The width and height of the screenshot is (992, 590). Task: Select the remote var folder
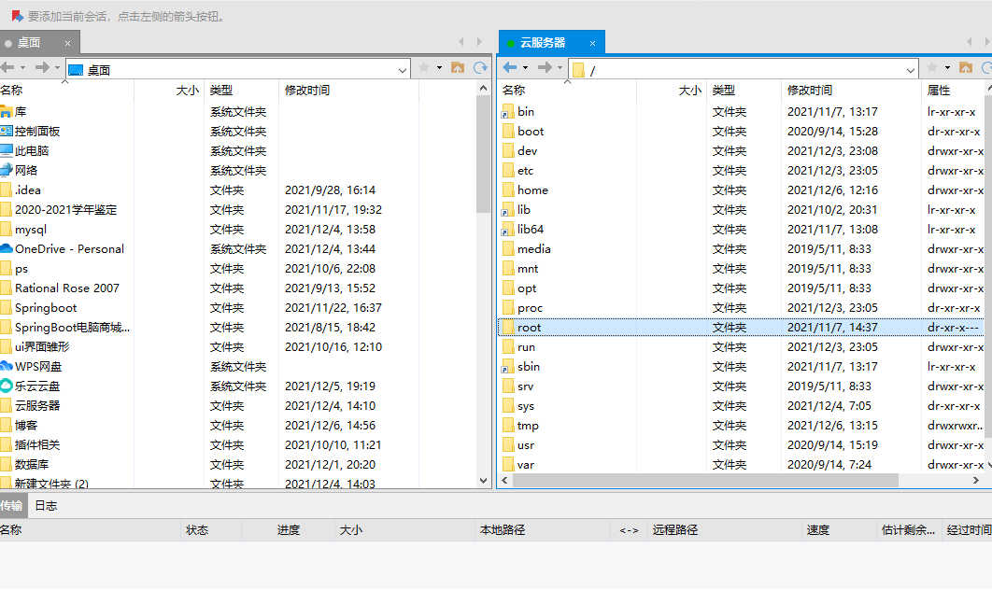(518, 465)
